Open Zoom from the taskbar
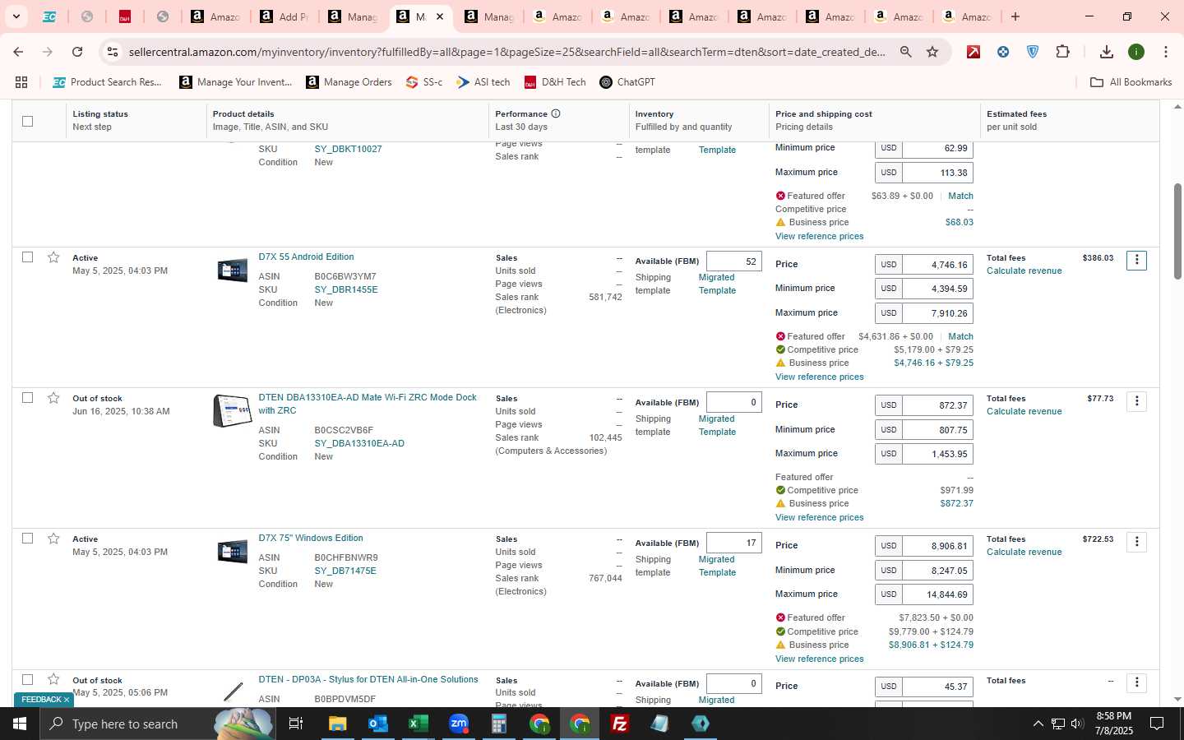 pos(458,724)
